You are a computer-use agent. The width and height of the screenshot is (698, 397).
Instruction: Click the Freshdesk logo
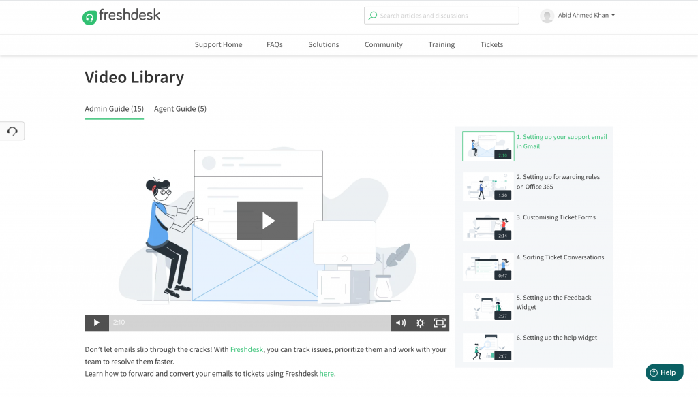coord(121,16)
